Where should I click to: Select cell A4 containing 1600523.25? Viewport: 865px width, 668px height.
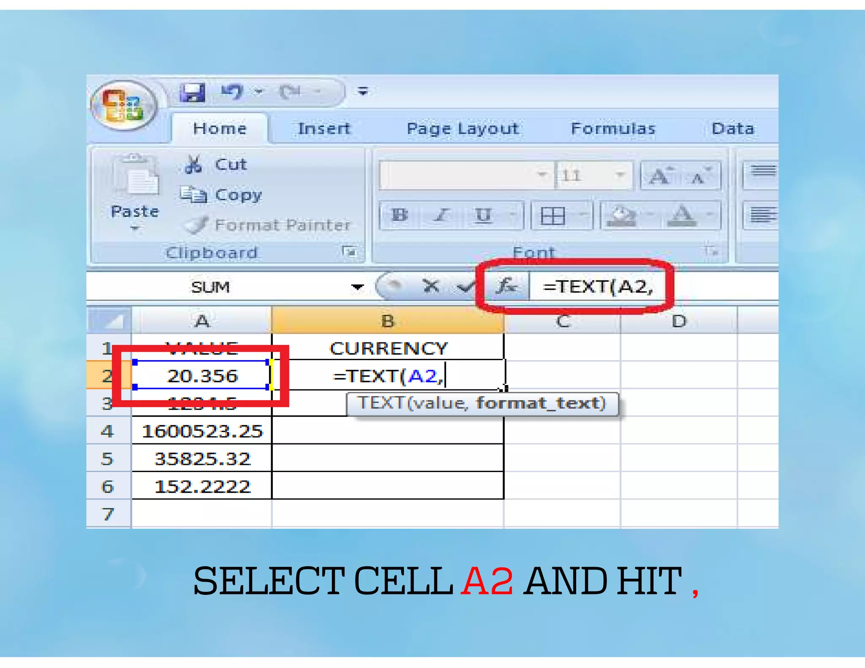(x=202, y=431)
